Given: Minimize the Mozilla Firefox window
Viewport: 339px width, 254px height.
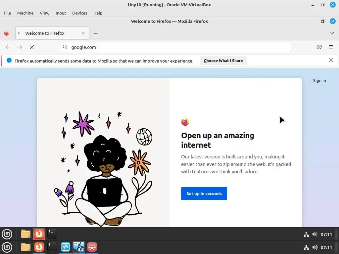Looking at the screenshot, I should point(313,21).
